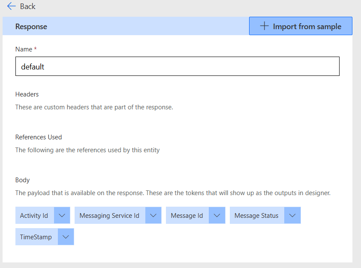Click the Name field label
361x268 pixels.
tap(24, 49)
